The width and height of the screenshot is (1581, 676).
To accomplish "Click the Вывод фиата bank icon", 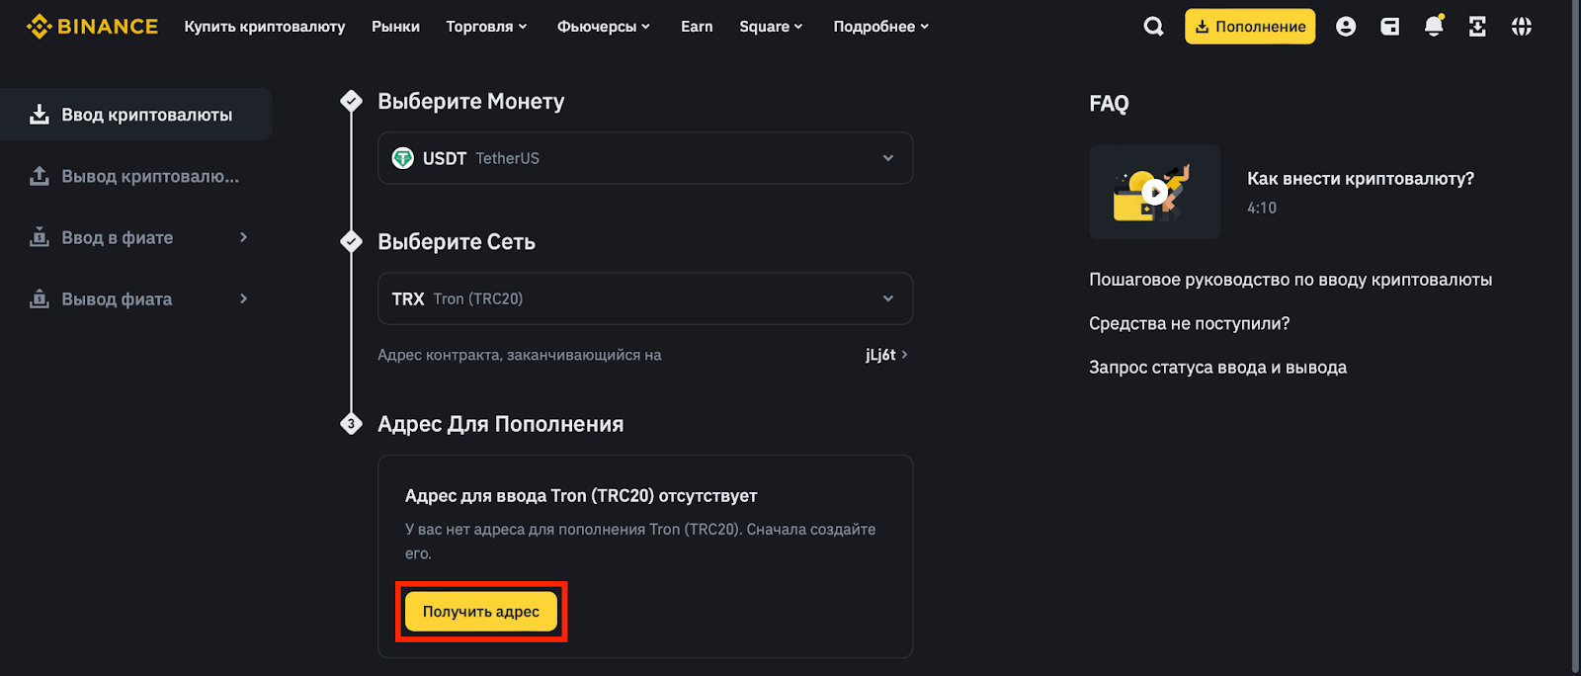I will point(40,298).
